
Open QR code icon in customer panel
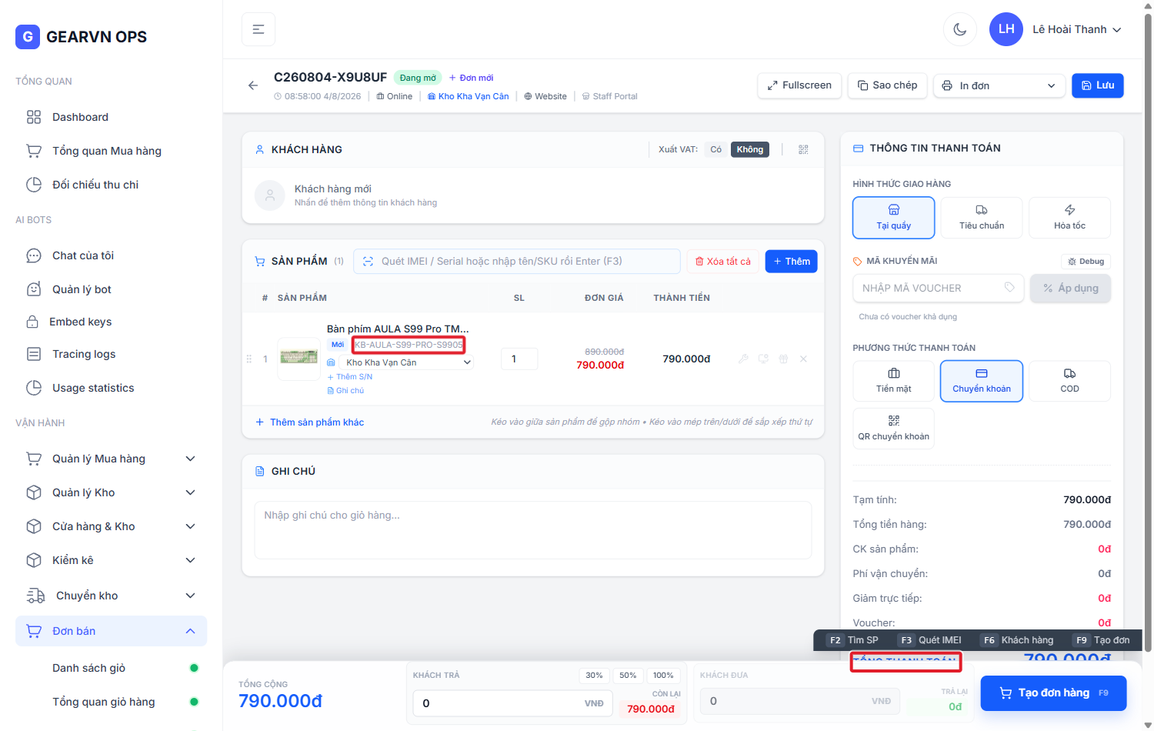803,149
